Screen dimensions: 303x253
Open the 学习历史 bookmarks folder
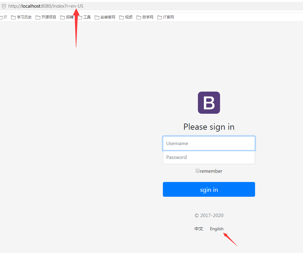(21, 17)
